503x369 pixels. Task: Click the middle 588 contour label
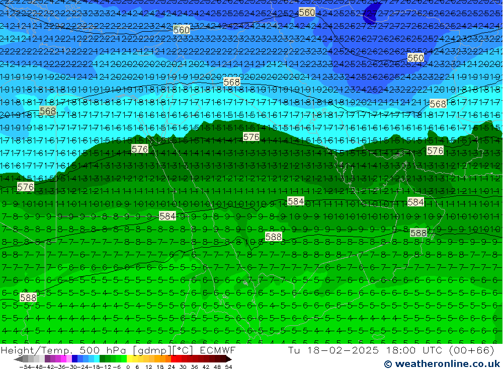(x=273, y=237)
